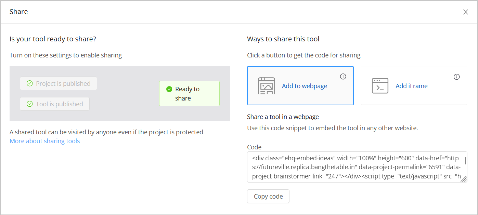
Task: Click green check icon beside Tool is published
Action: pos(30,104)
